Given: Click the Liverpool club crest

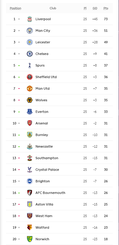Looking at the screenshot, I should click(x=29, y=19).
